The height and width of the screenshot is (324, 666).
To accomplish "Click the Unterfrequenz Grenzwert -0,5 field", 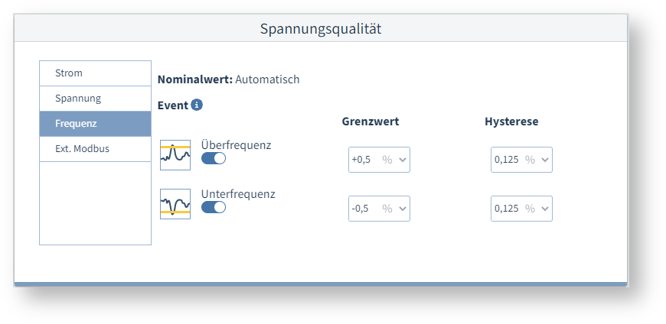I will pyautogui.click(x=362, y=209).
